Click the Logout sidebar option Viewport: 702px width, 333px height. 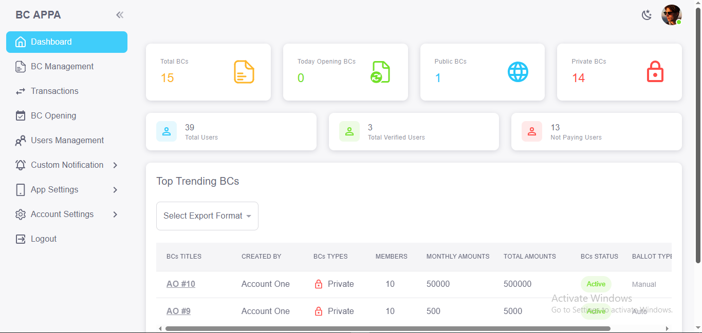44,239
